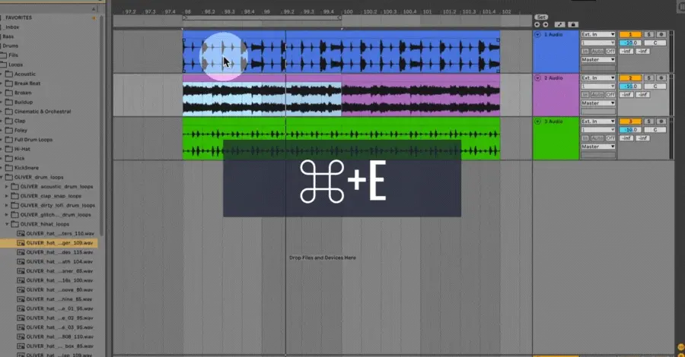Image resolution: width=685 pixels, height=357 pixels.
Task: Toggle the automation arm pencil icon
Action: (559, 25)
